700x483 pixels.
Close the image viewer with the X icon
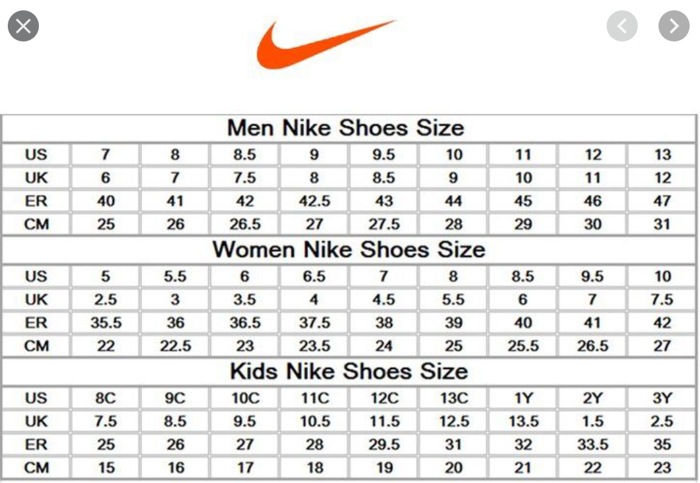(23, 27)
